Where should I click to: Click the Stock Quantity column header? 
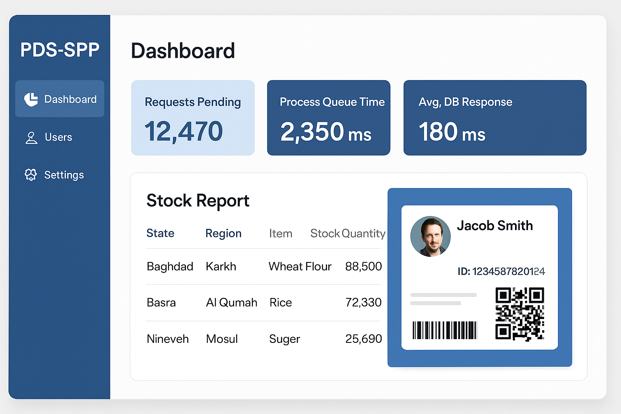tap(348, 234)
